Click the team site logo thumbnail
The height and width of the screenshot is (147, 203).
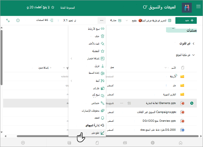[x=187, y=8]
